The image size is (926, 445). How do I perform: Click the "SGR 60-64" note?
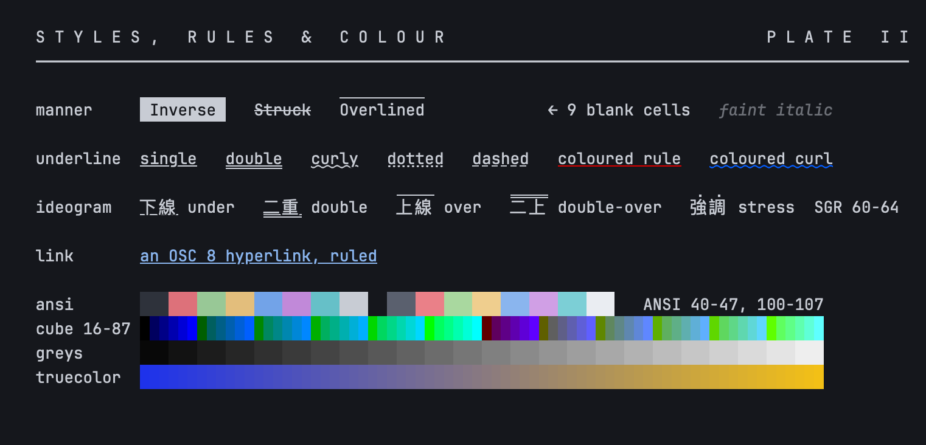(857, 207)
